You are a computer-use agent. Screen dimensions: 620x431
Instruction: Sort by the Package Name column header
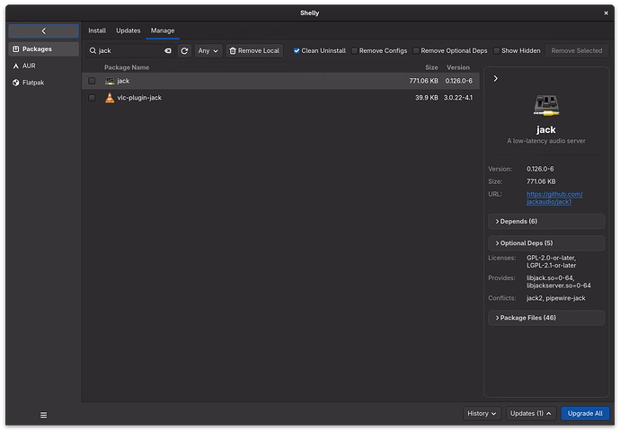pyautogui.click(x=127, y=67)
